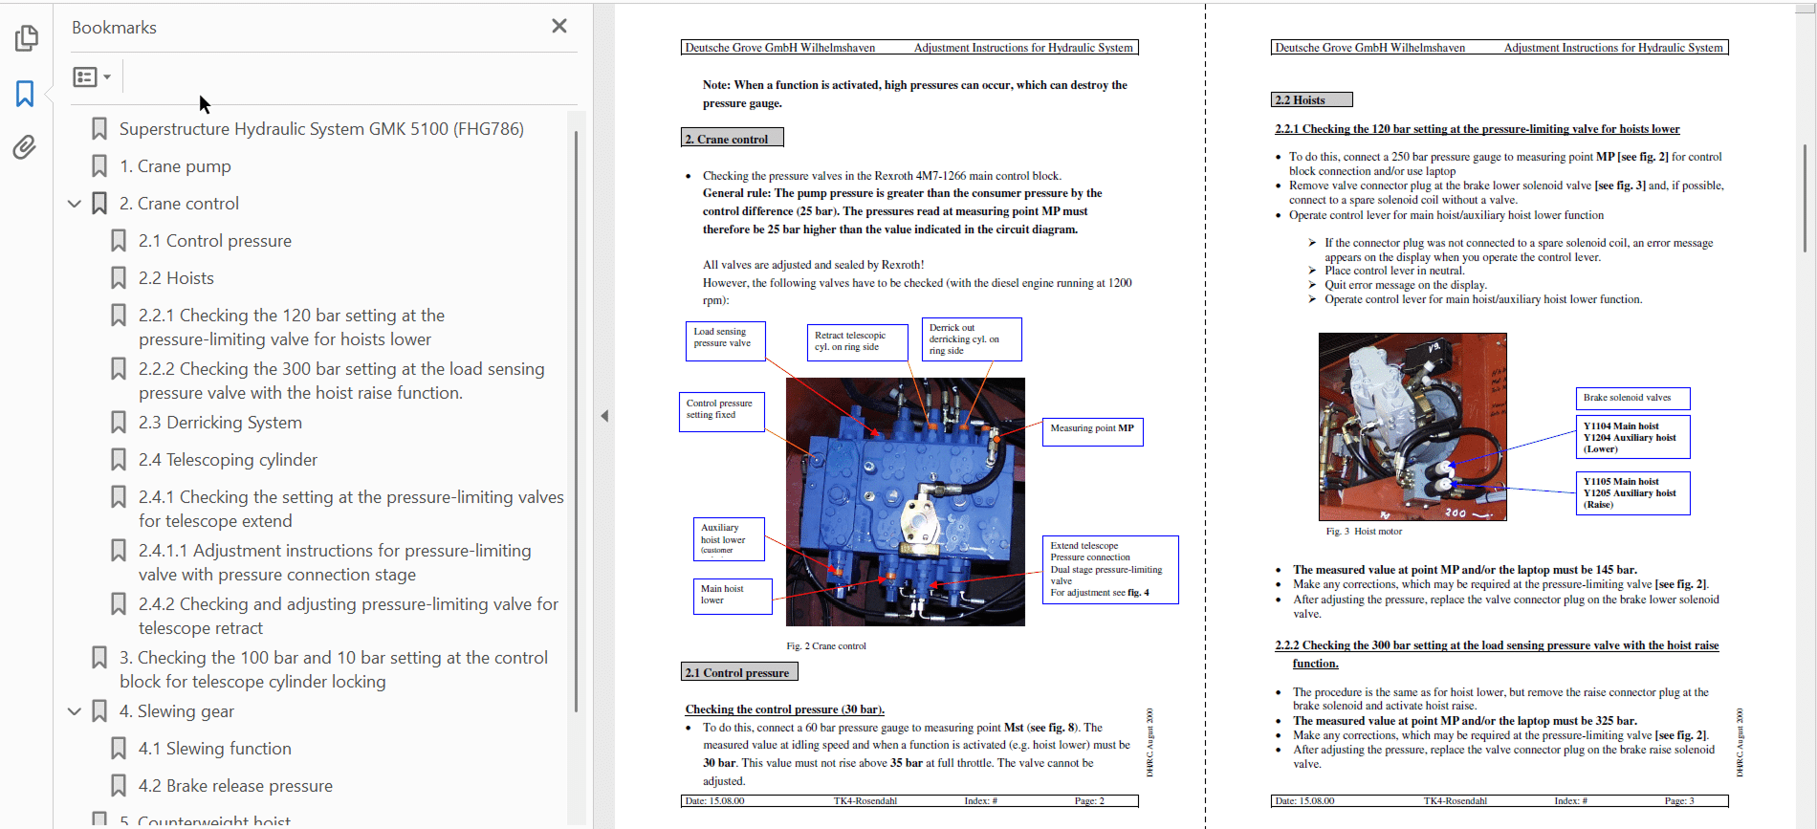Go to '2.1 Control pressure' bookmark
1817x829 pixels.
214,241
